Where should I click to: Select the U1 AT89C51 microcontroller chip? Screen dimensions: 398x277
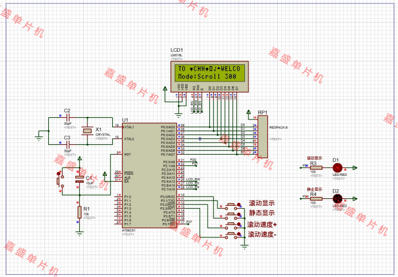coord(148,175)
